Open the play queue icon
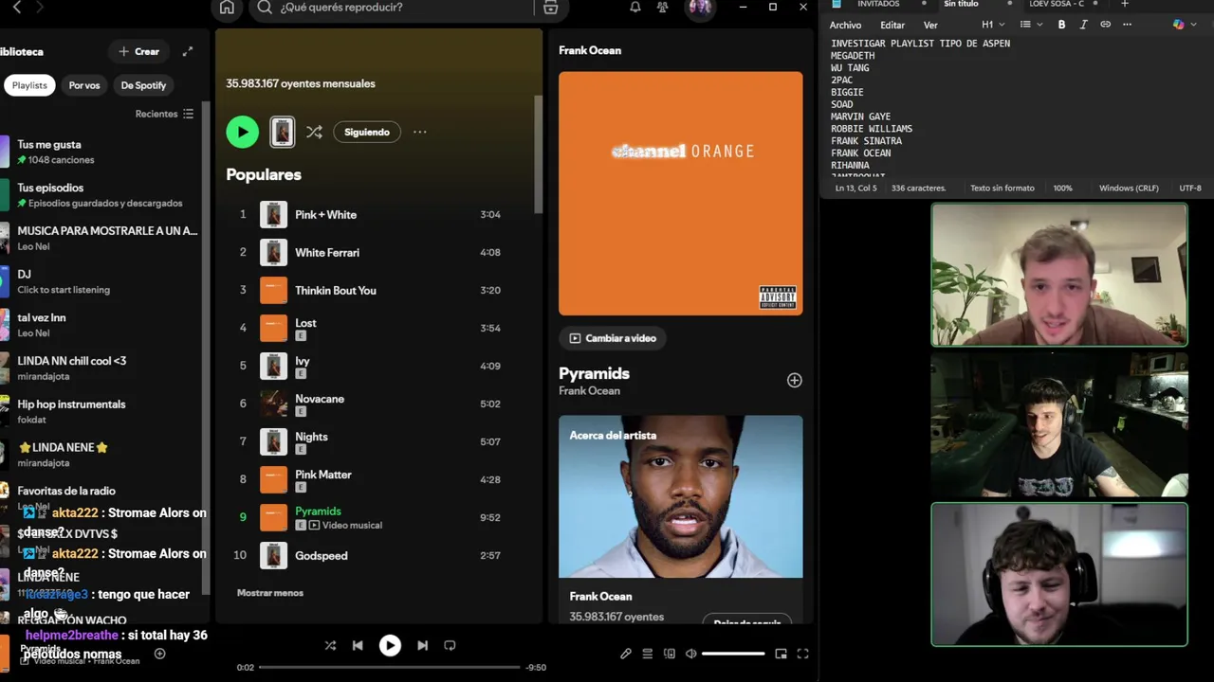The height and width of the screenshot is (682, 1214). point(648,654)
